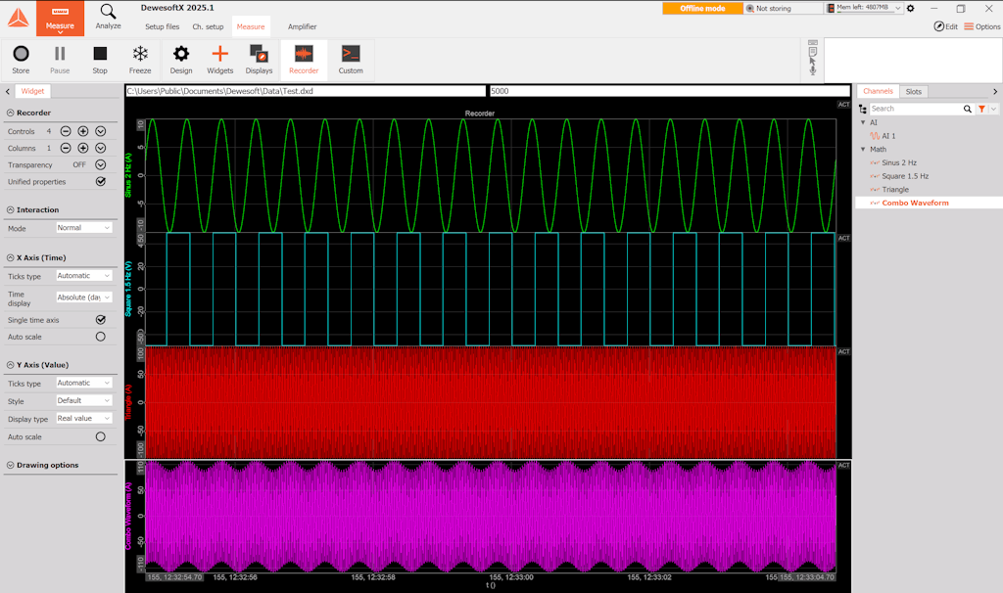Open X Axis Ticks type dropdown
The width and height of the screenshot is (1003, 593).
click(x=84, y=275)
